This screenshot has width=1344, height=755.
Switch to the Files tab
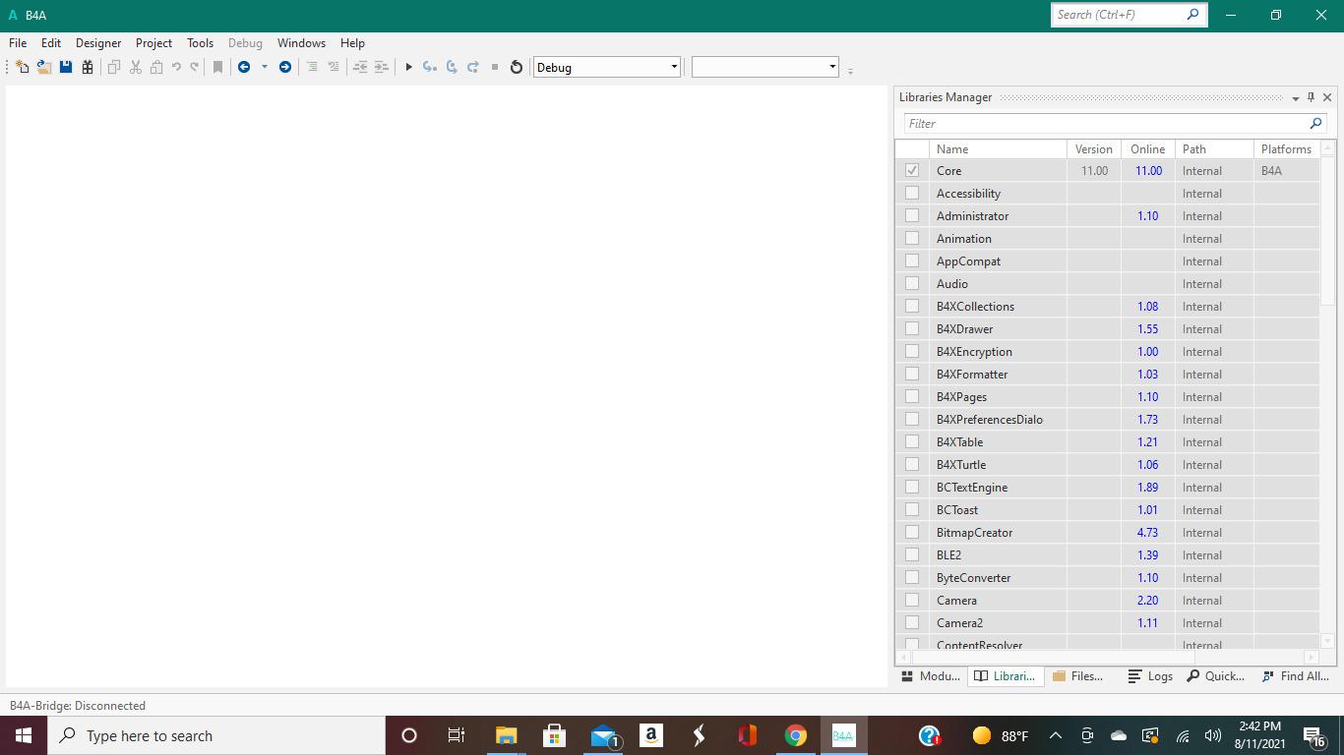coord(1078,676)
